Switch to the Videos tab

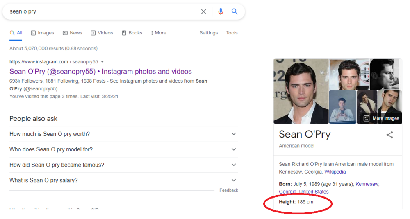[x=102, y=33]
